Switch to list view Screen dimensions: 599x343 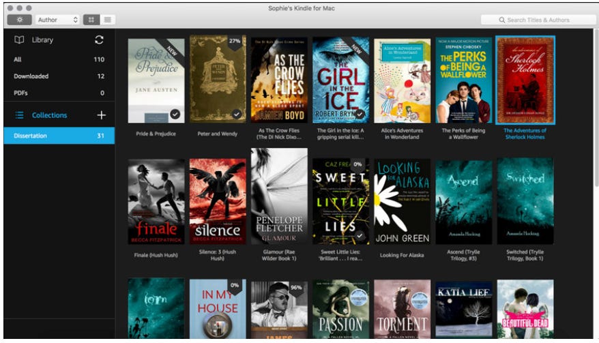(108, 20)
